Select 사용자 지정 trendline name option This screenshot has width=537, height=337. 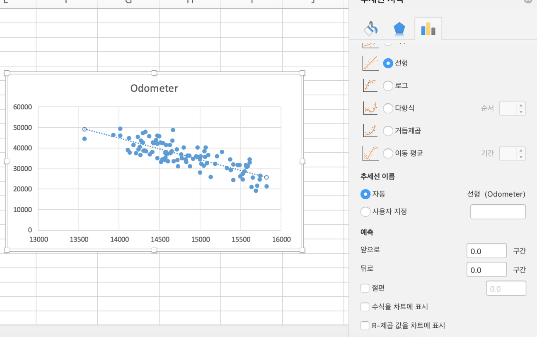click(x=365, y=212)
